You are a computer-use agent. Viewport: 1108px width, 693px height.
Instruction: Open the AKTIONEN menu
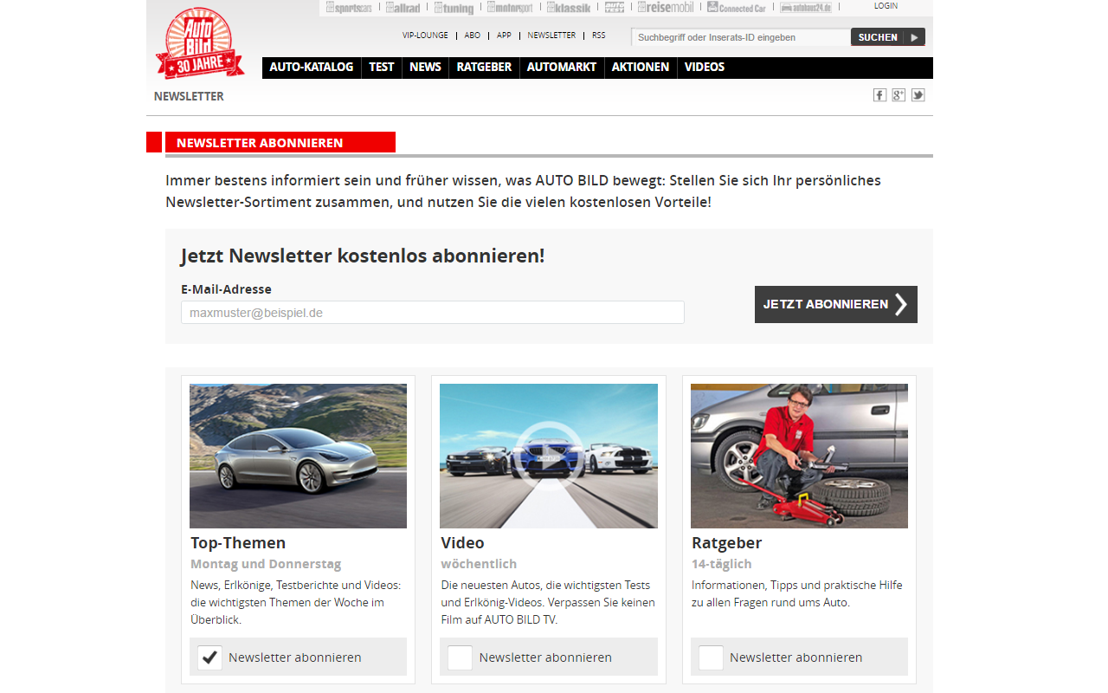pyautogui.click(x=641, y=68)
